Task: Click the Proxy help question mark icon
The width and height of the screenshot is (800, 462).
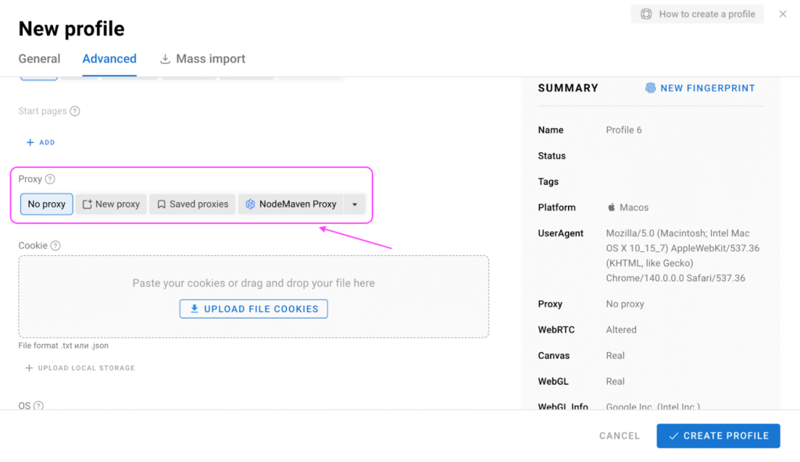Action: (x=50, y=179)
